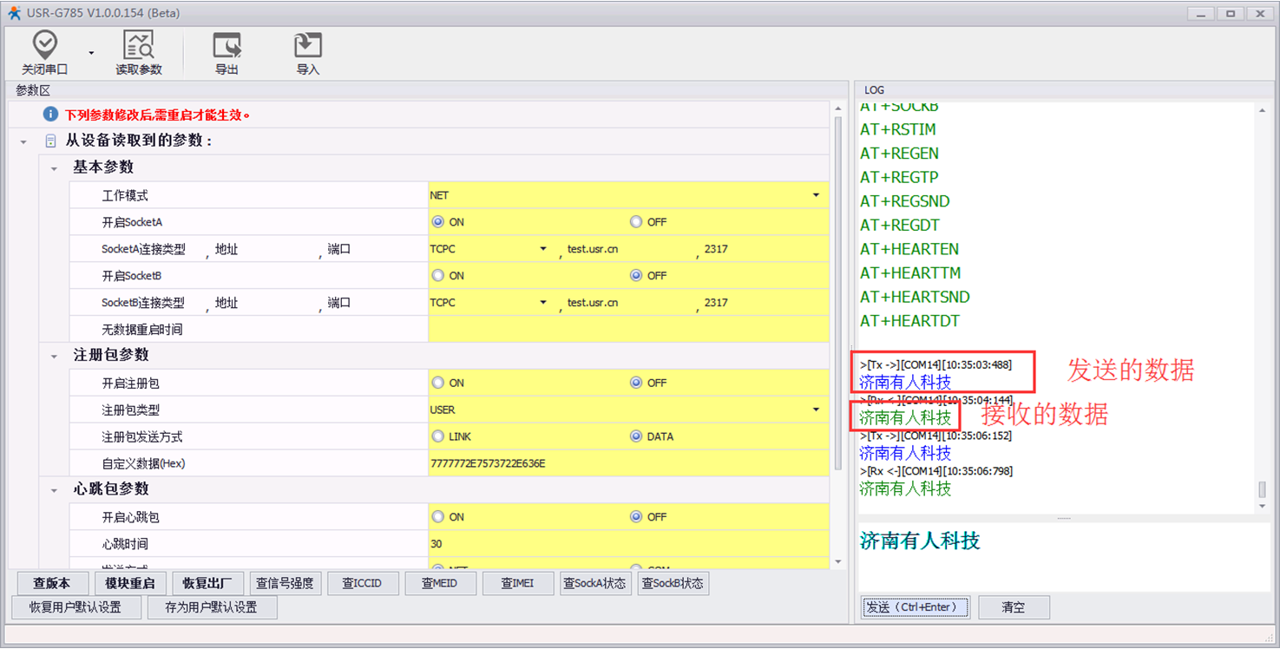Click 发送 (Ctrl+Enter) send button

[x=916, y=607]
